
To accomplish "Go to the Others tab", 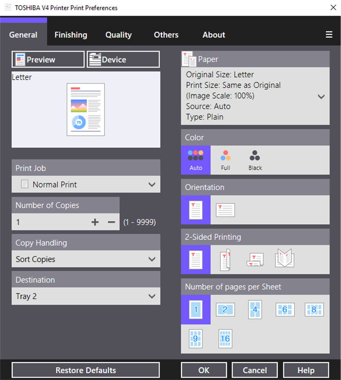I will click(166, 35).
